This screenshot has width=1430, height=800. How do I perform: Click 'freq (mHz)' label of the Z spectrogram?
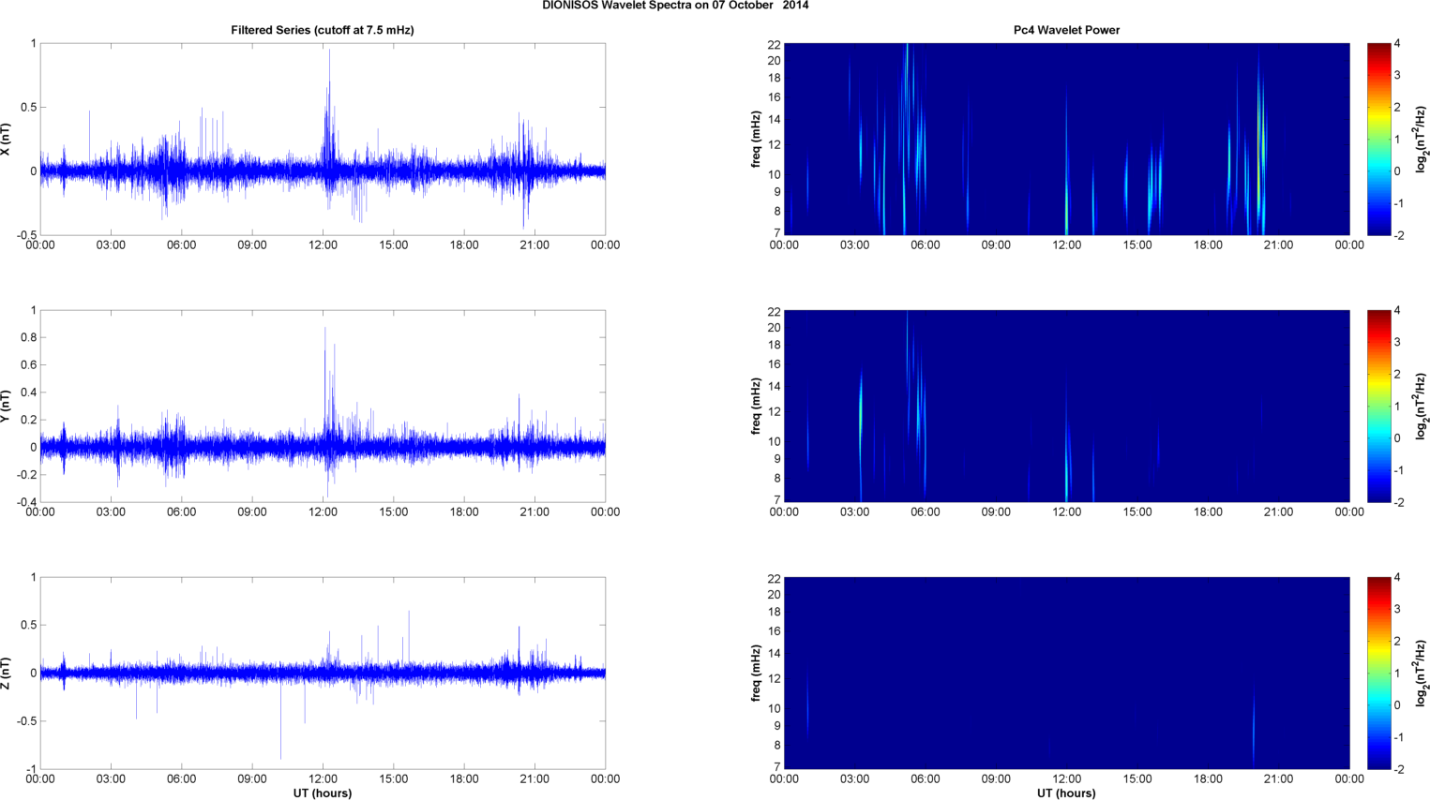point(756,673)
